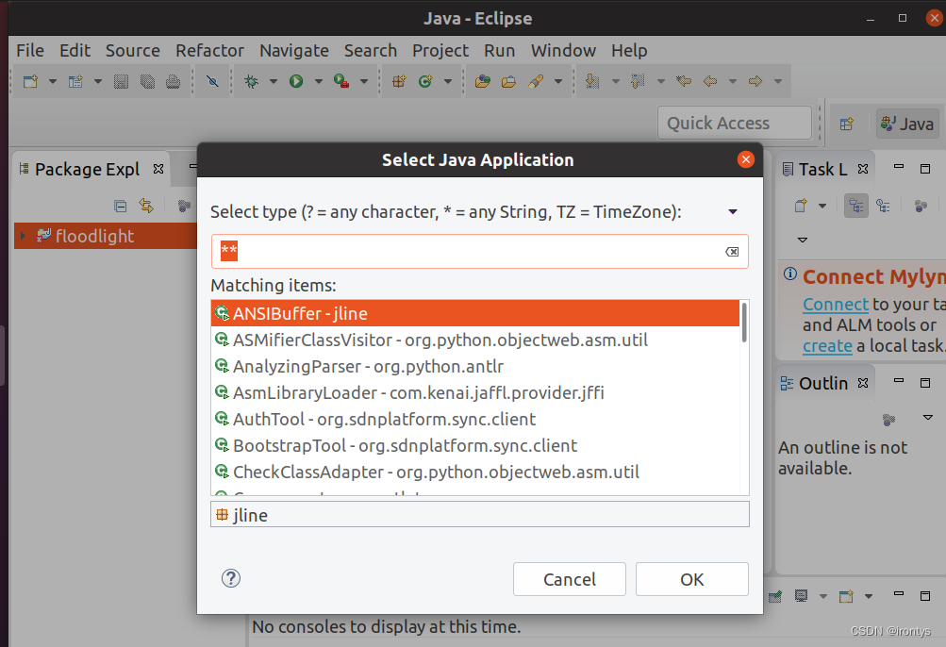
Task: Select the Java perspective button
Action: tap(908, 124)
